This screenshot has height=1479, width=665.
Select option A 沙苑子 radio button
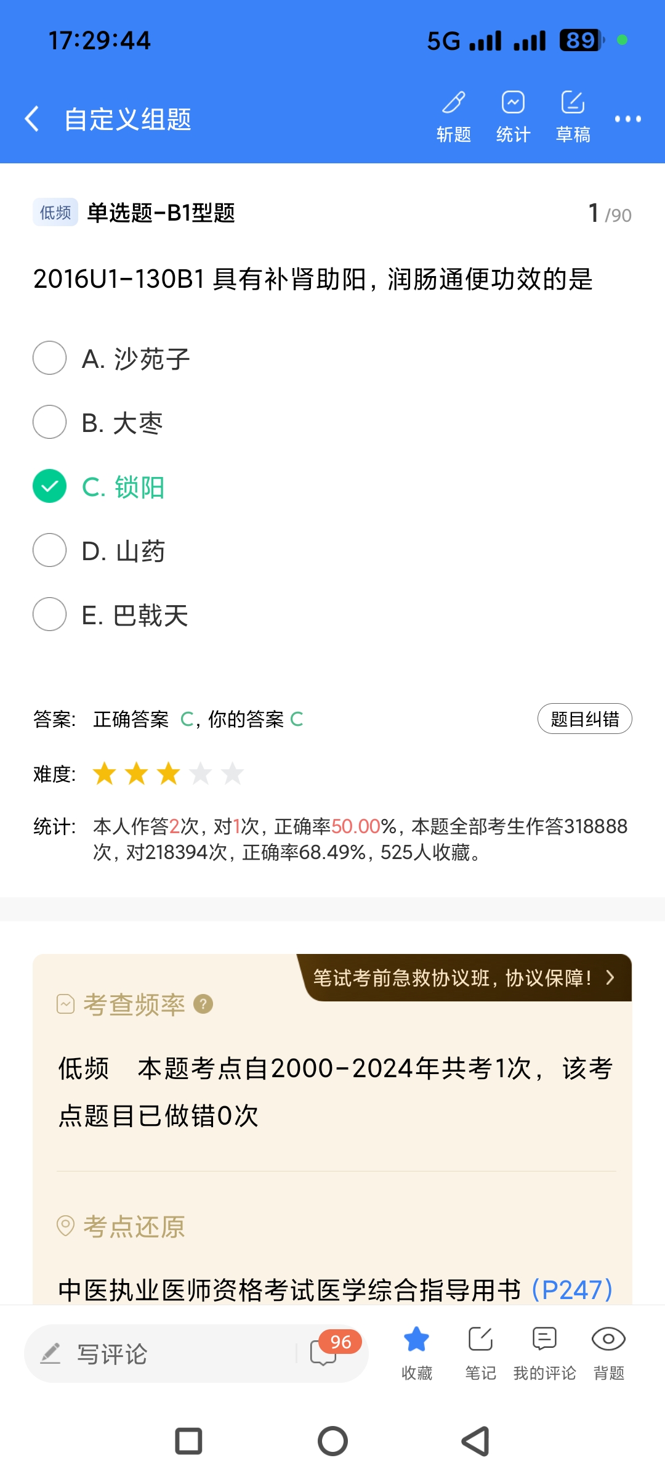coord(50,358)
